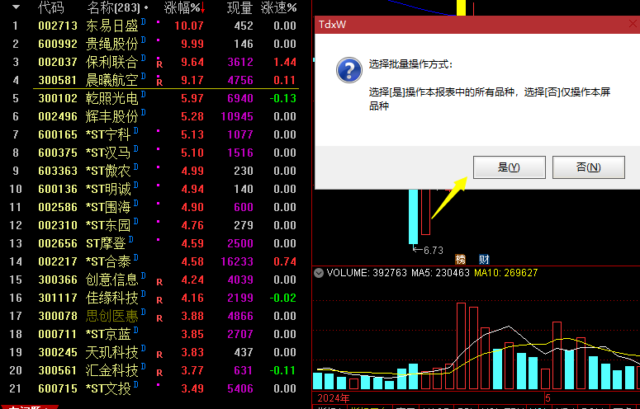The image size is (640, 409).
Task: Expand the VOLUME indicator dropdown arrow
Action: pos(318,273)
